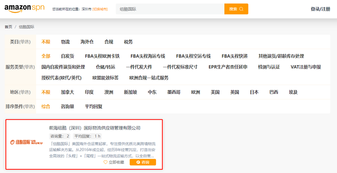Click the 纽酷国际 company logo thumbnail
This screenshot has width=337, height=173.
27,142
